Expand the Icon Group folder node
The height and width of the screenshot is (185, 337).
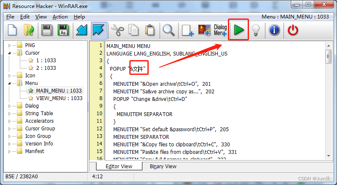[9, 136]
